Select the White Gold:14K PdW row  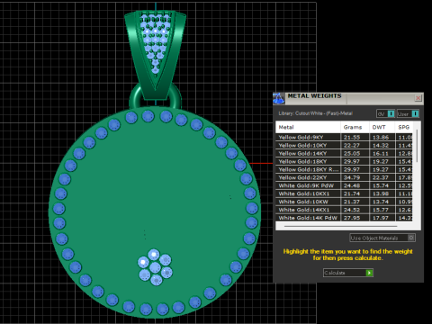tap(344, 218)
